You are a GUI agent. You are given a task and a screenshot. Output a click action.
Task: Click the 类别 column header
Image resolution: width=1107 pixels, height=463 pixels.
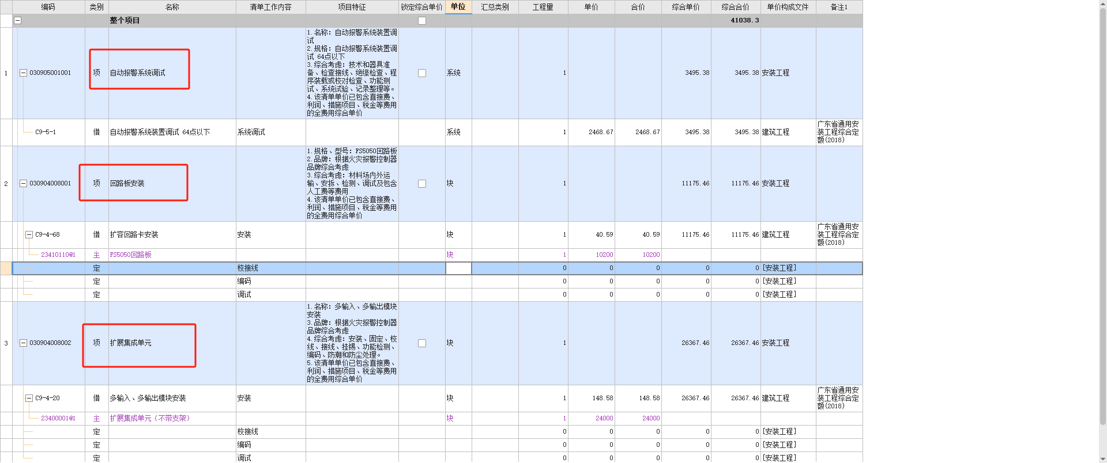click(x=97, y=7)
